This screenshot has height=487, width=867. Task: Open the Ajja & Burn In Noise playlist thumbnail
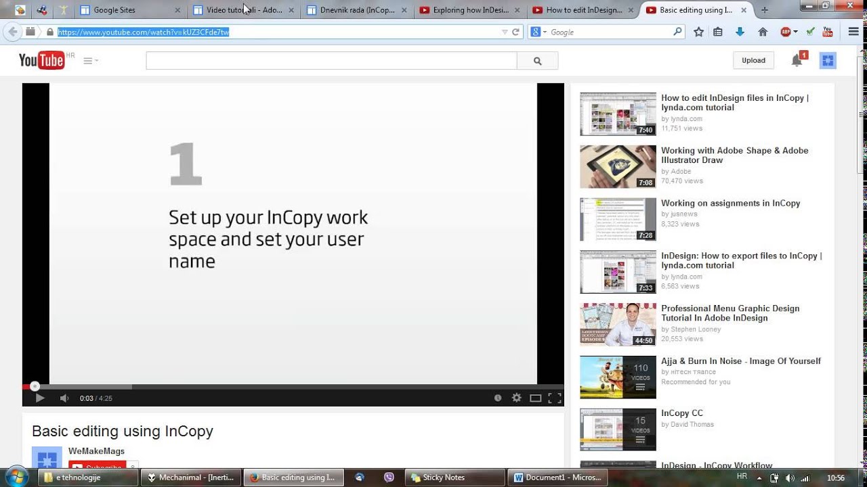click(x=618, y=377)
